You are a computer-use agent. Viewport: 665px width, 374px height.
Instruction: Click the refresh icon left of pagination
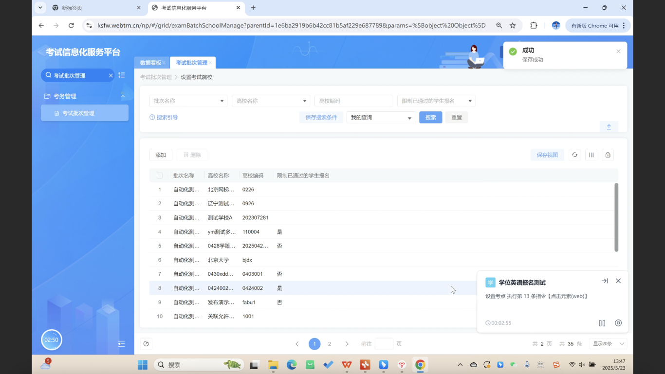click(146, 344)
